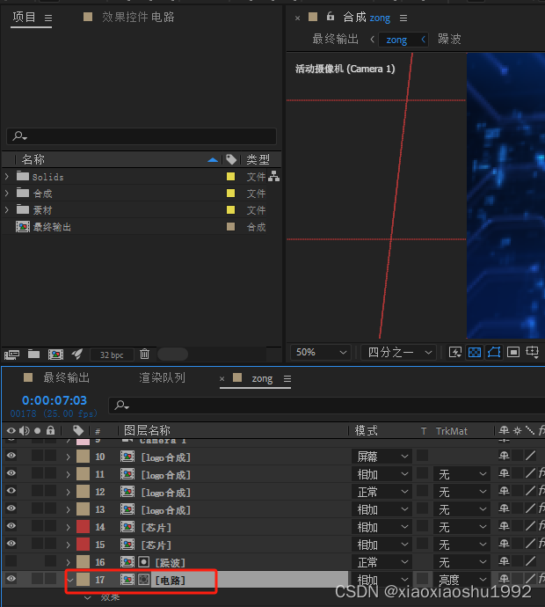Toggle visibility of layer 13 logo合成
The image size is (545, 607).
[x=11, y=508]
